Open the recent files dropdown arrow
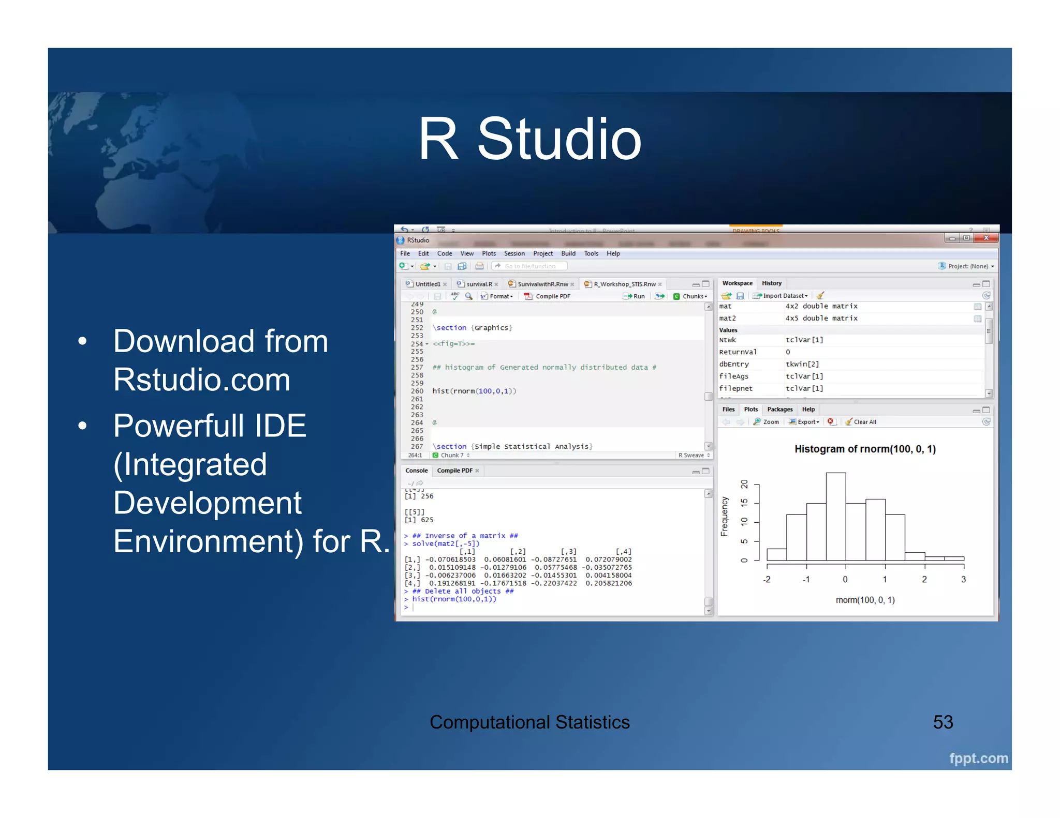The height and width of the screenshot is (818, 1060). [435, 266]
